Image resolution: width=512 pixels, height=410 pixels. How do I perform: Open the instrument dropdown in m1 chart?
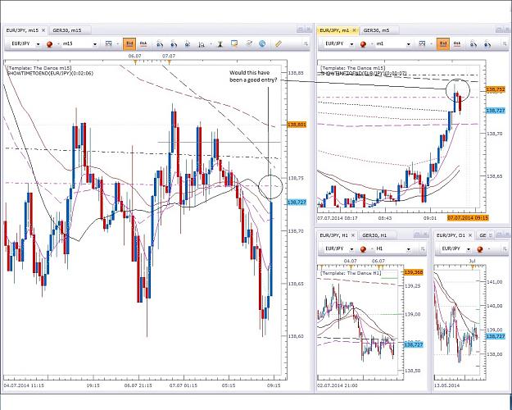point(352,44)
